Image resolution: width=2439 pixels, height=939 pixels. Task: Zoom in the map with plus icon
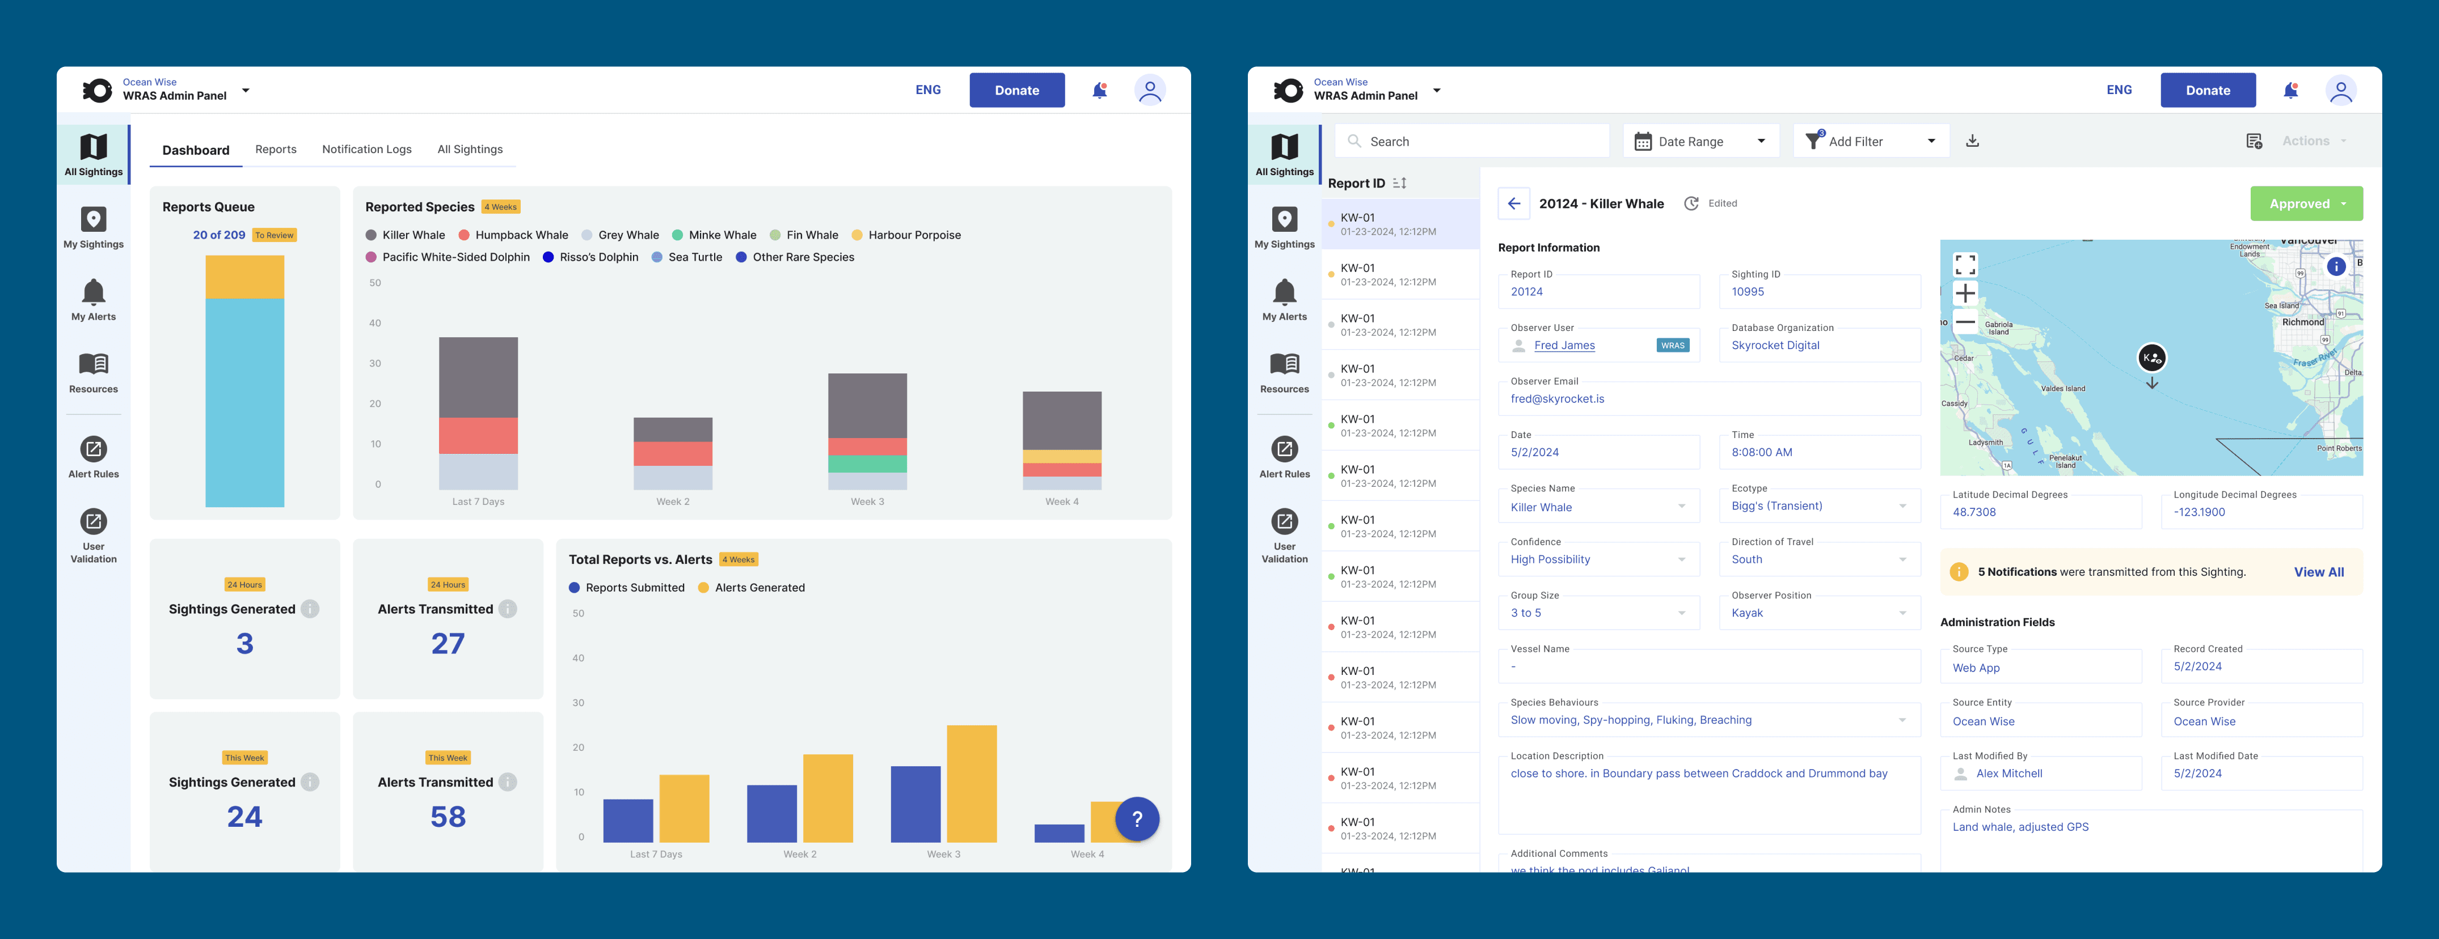(1965, 293)
